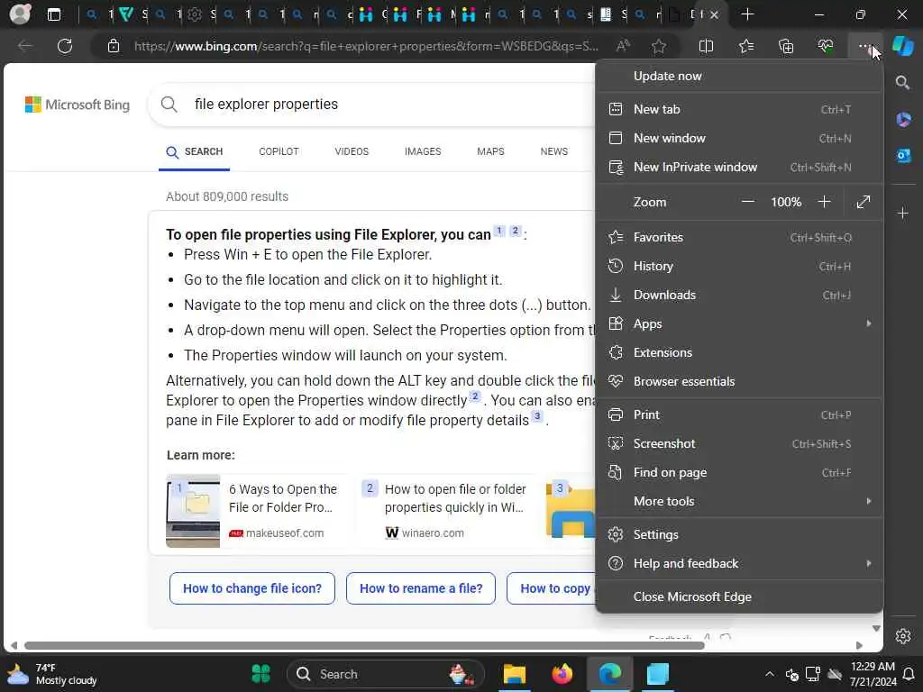
Task: Click the Settings and more ellipsis button
Action: tap(864, 46)
